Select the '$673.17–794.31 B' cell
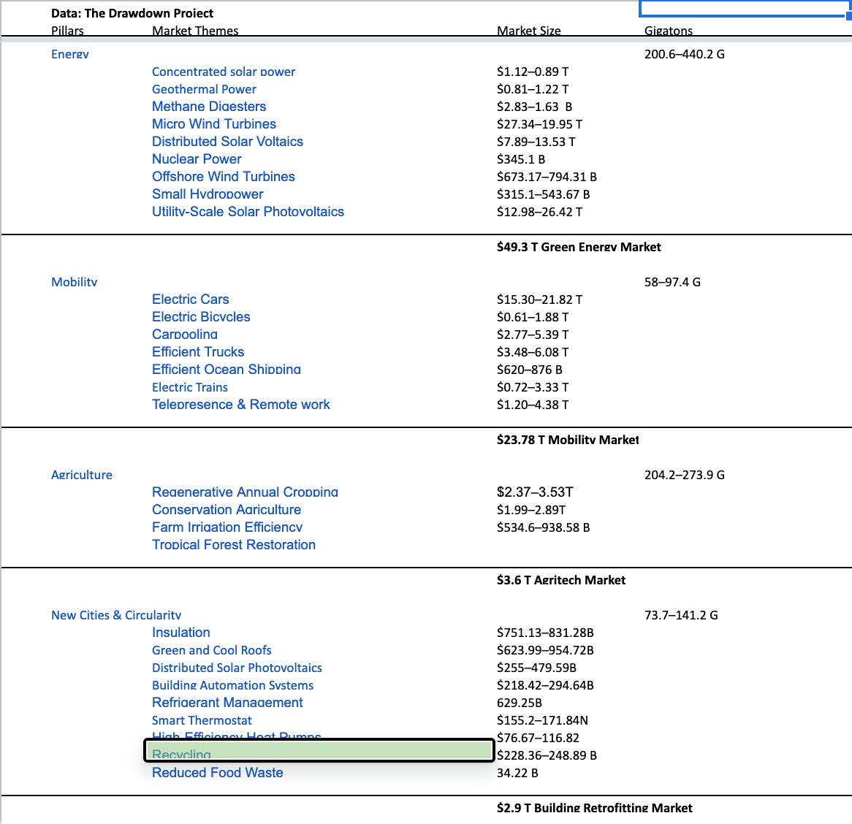The image size is (852, 824). tap(547, 177)
